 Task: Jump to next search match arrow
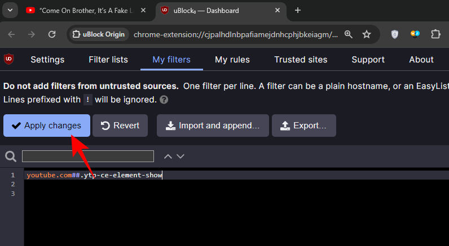pos(181,156)
